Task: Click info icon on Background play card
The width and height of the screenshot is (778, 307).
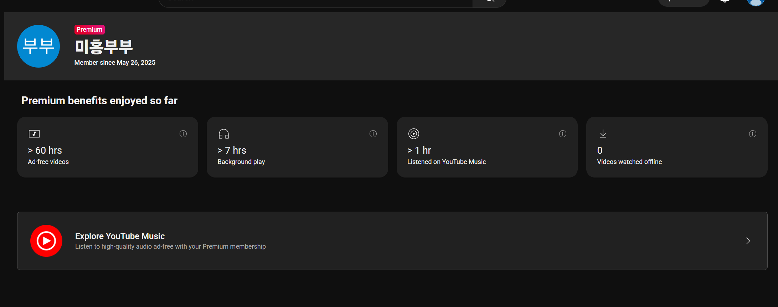Action: [373, 134]
